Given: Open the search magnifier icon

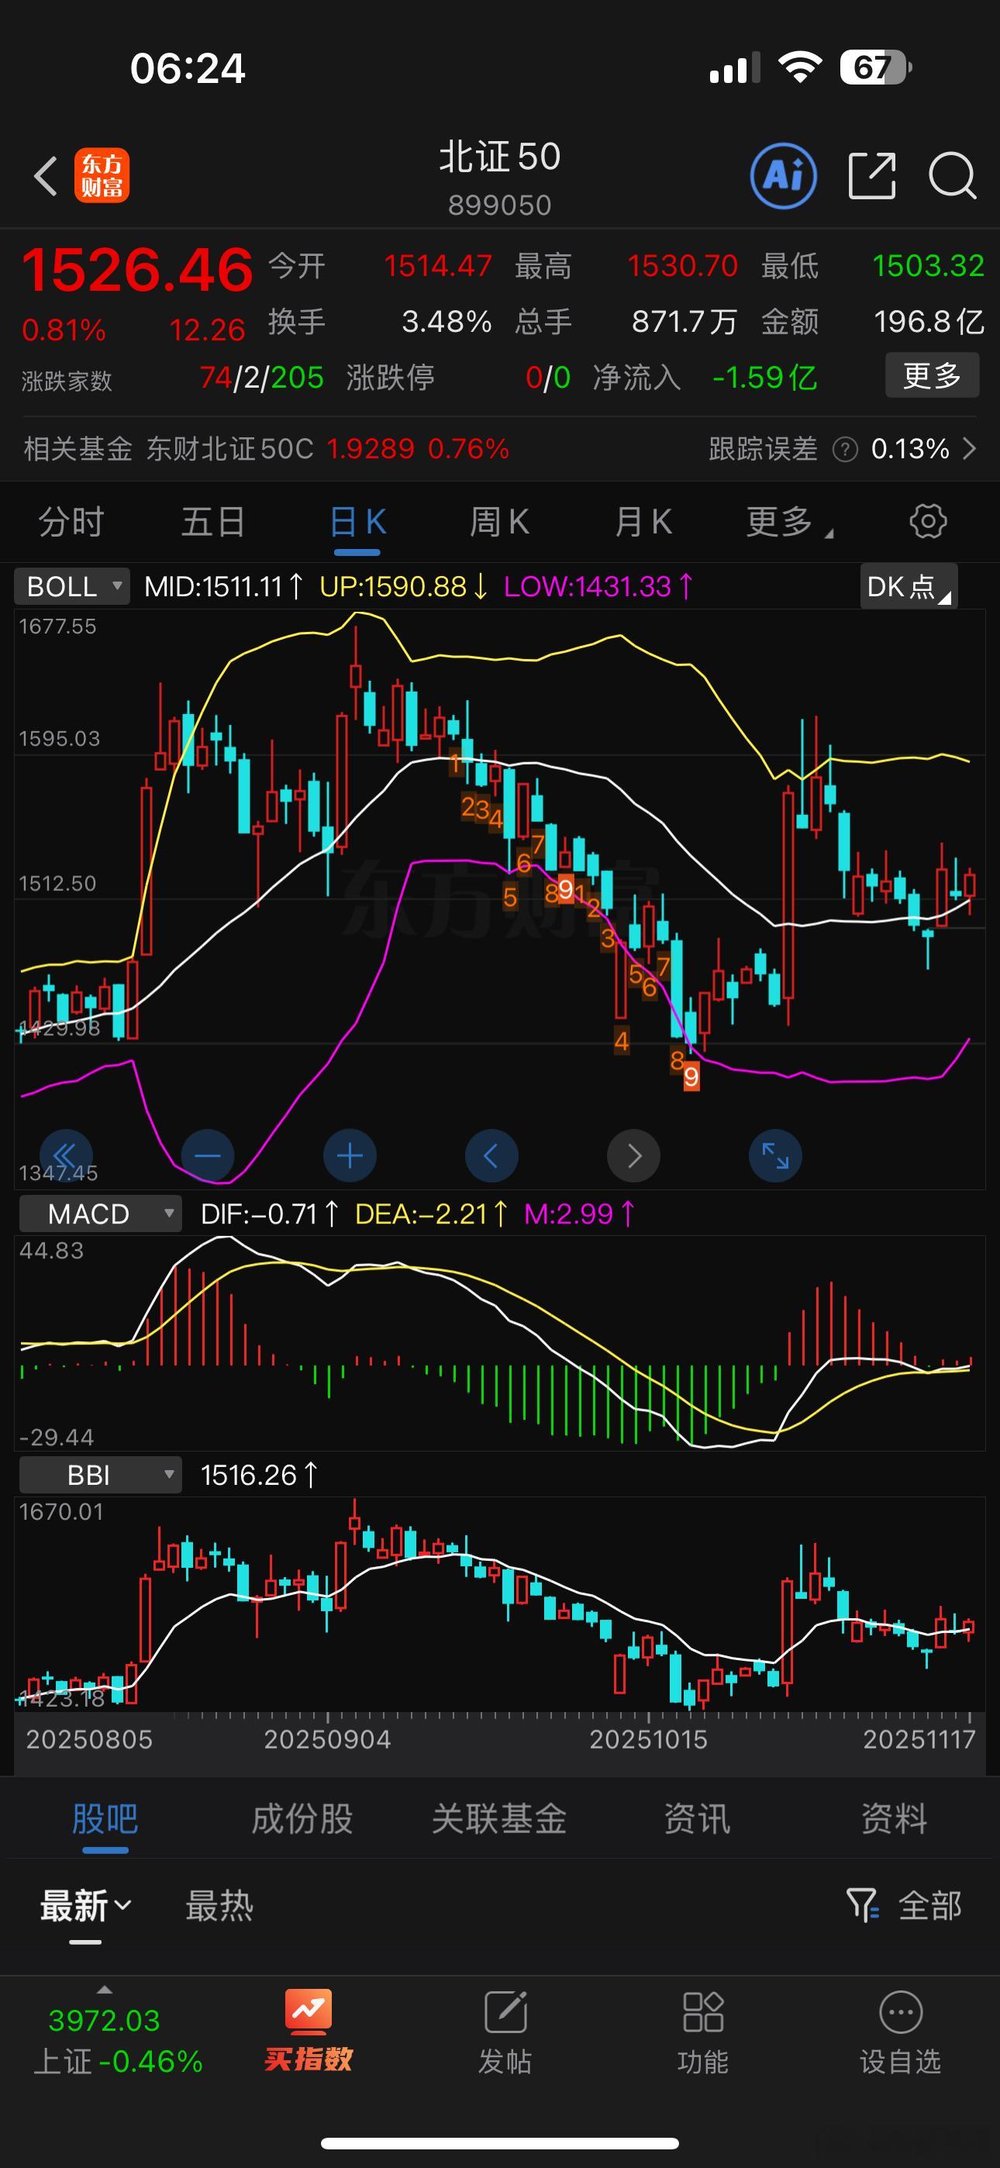Looking at the screenshot, I should click(952, 176).
